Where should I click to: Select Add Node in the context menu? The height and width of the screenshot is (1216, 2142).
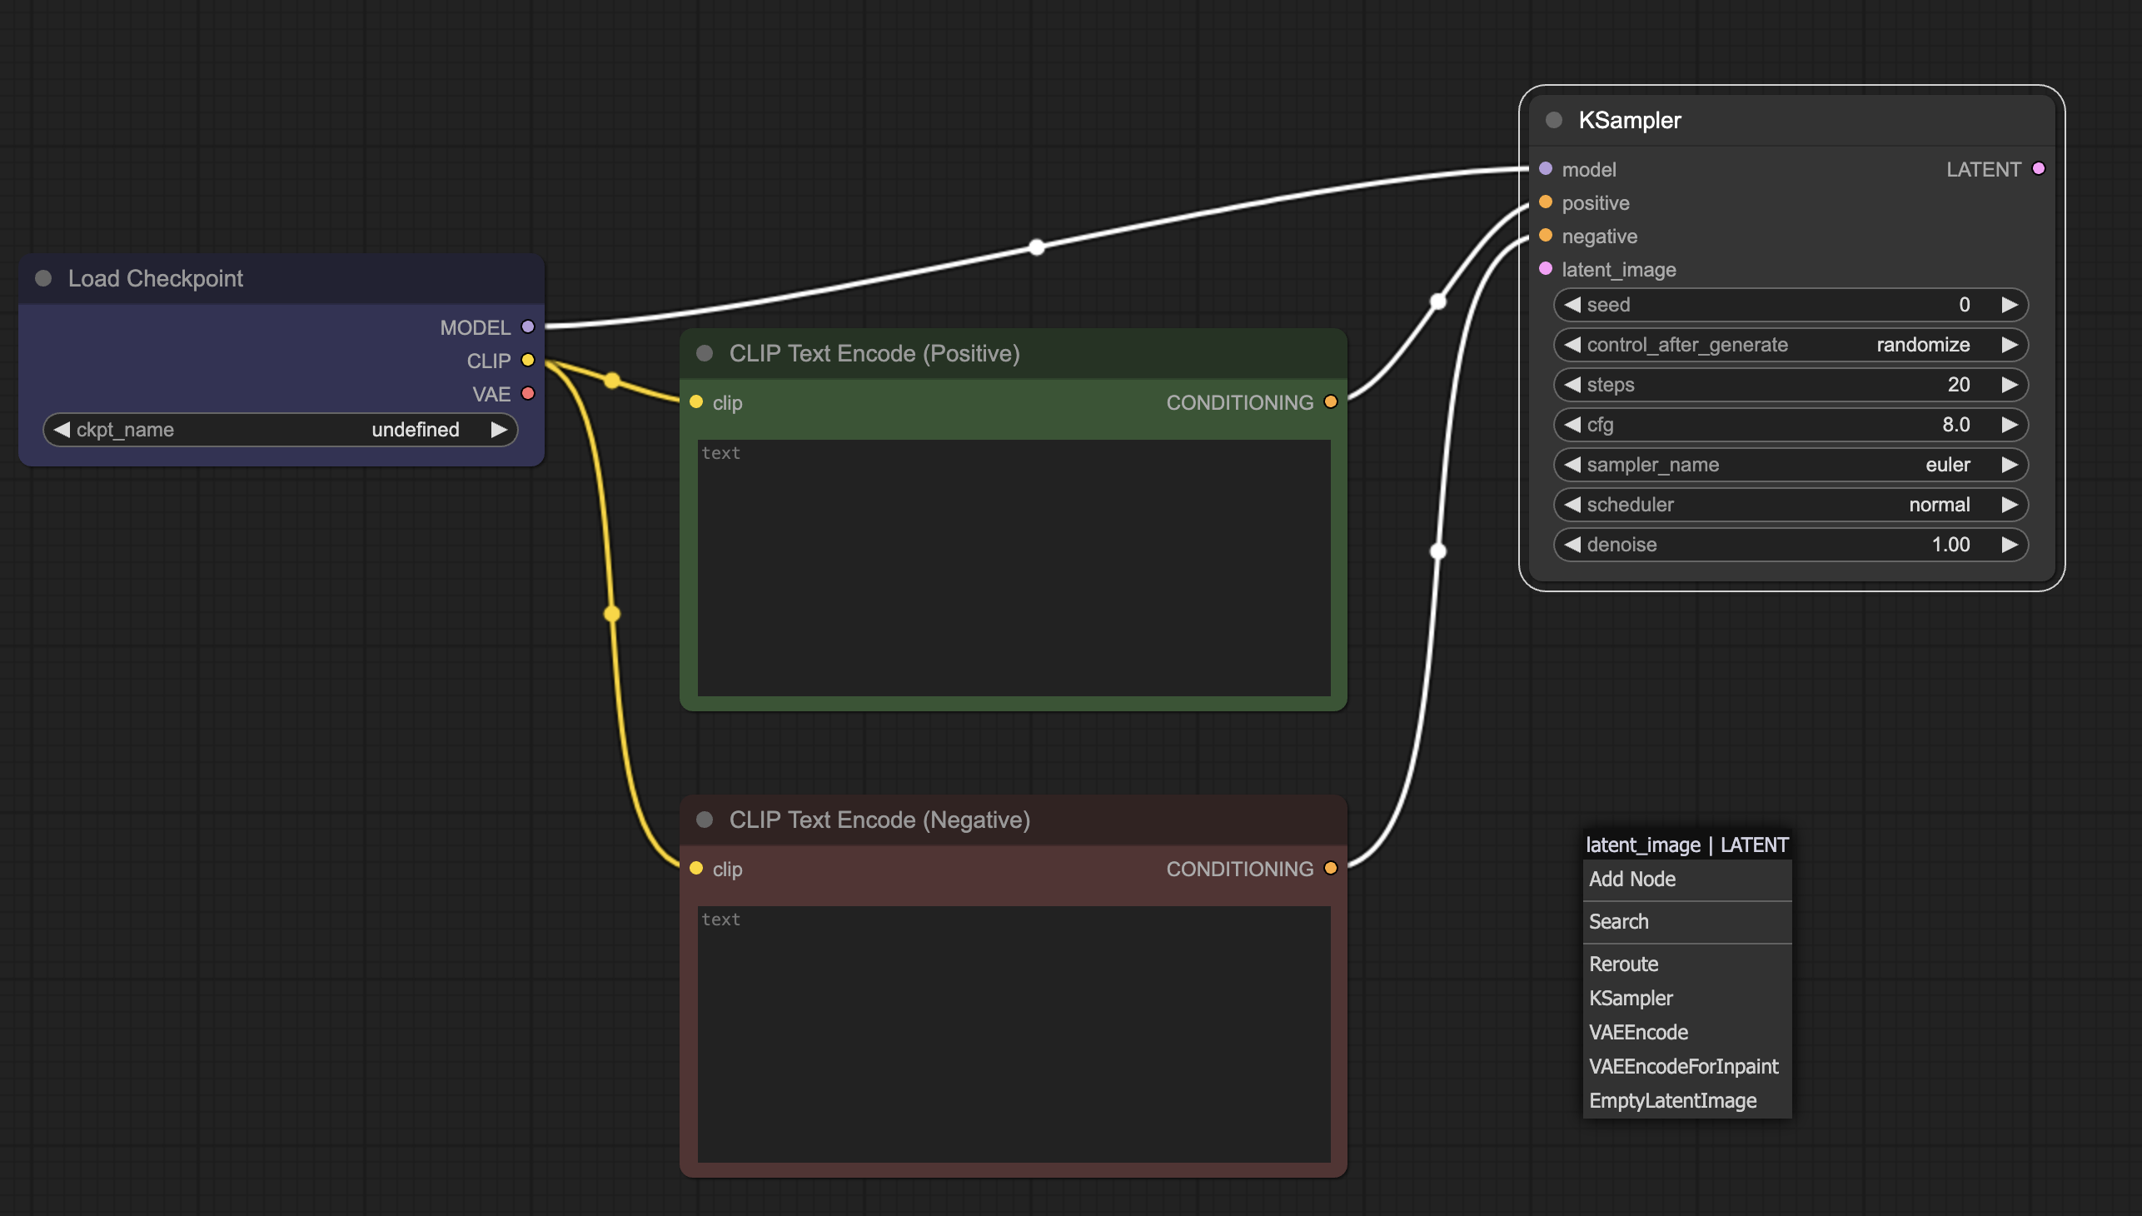coord(1631,879)
